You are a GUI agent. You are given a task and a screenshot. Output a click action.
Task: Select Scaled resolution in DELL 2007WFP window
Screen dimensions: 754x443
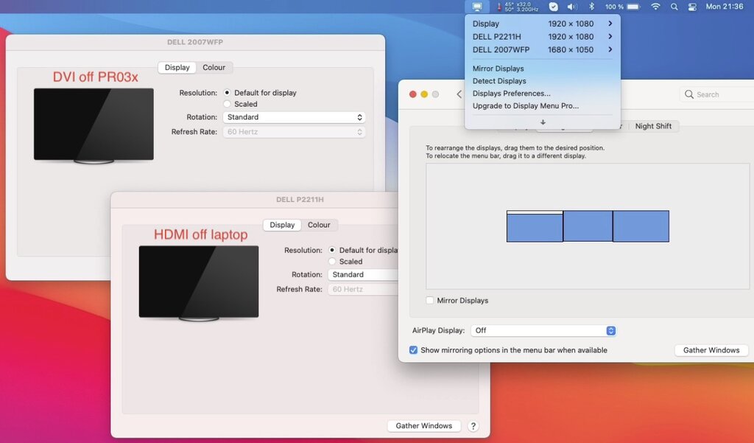[228, 105]
